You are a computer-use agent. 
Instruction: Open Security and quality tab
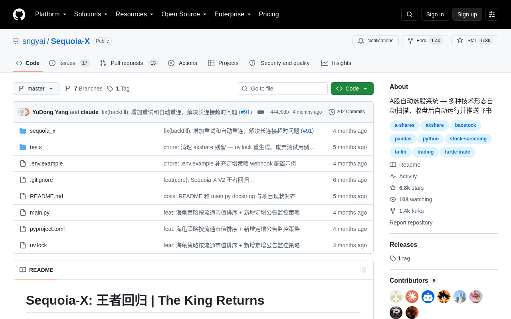[x=279, y=63]
